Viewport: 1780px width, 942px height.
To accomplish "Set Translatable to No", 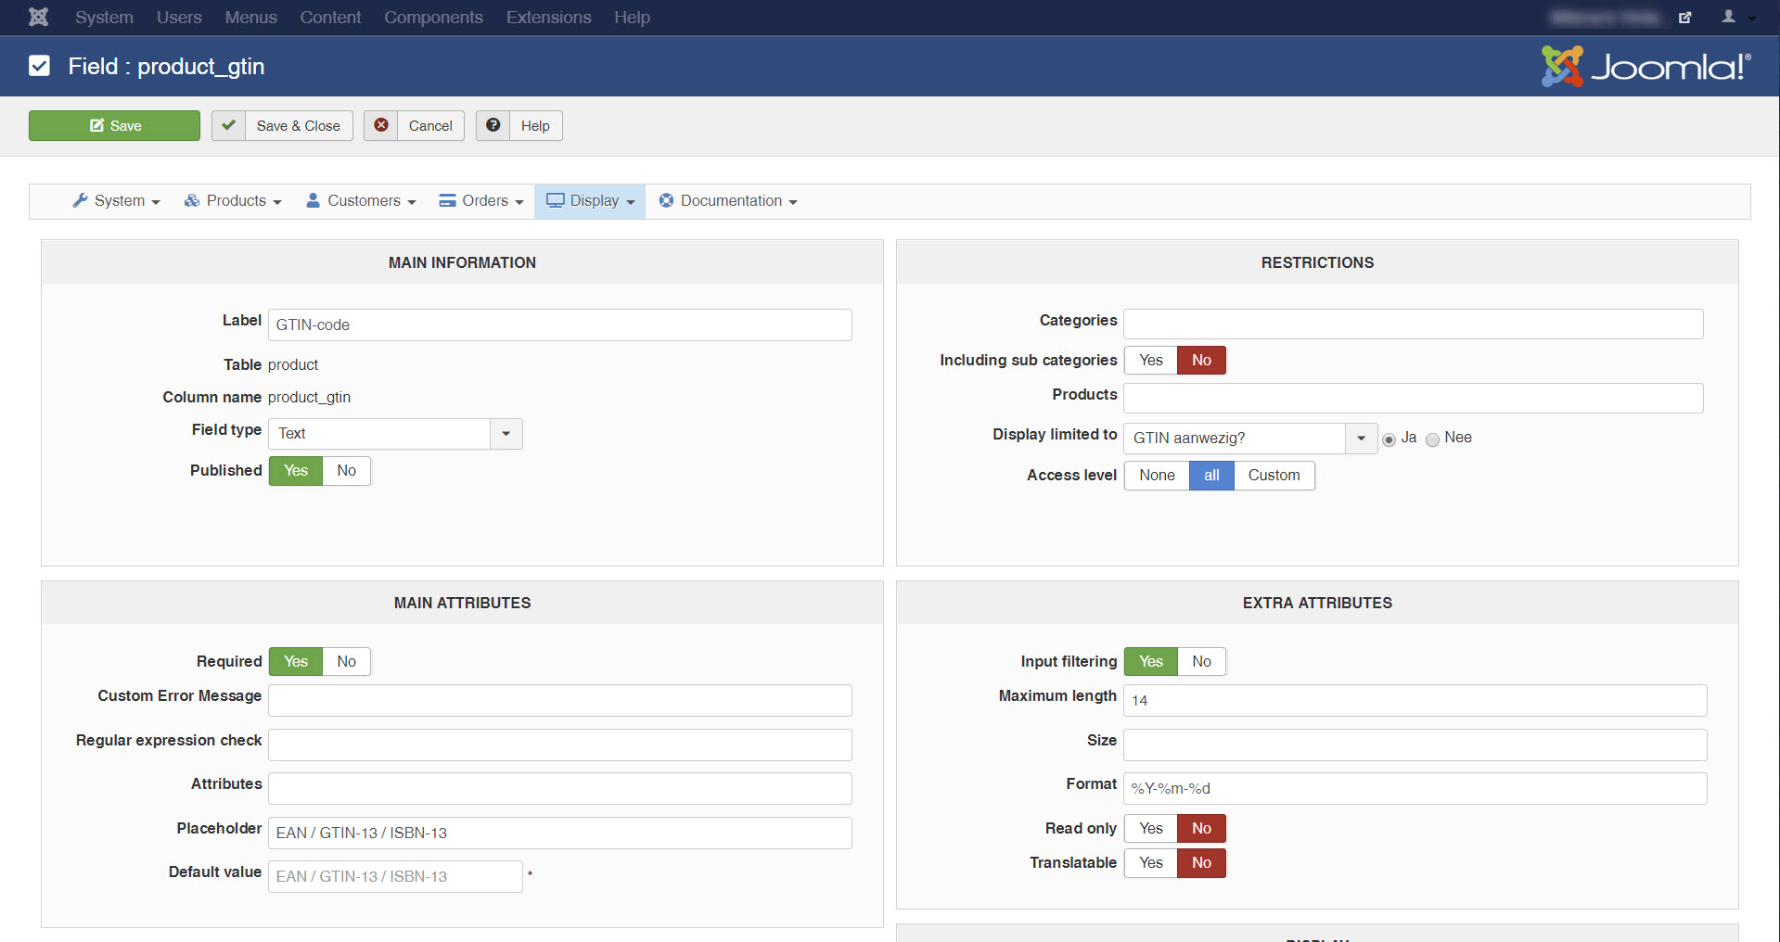I will coord(1202,863).
